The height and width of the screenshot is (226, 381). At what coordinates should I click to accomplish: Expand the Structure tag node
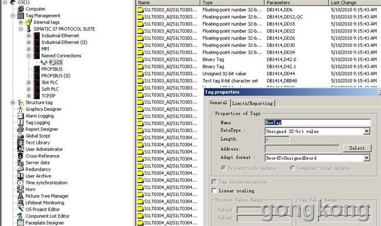[x=13, y=103]
